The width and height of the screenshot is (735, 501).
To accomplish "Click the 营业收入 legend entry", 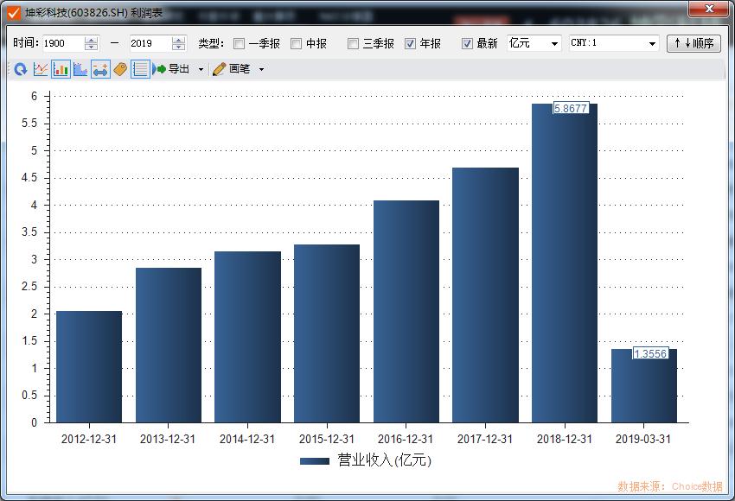I will point(364,461).
